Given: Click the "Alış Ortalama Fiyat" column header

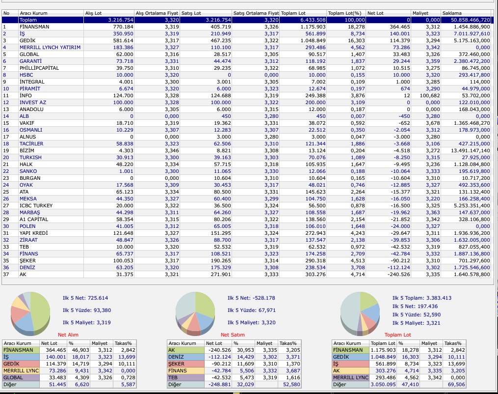Looking at the screenshot, I should (x=157, y=13).
